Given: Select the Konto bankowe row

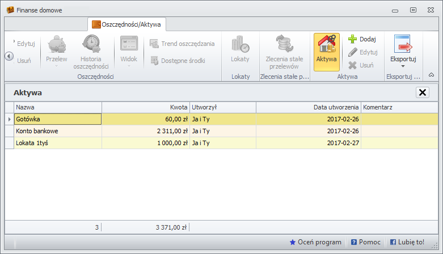Looking at the screenshot, I should pyautogui.click(x=57, y=131).
